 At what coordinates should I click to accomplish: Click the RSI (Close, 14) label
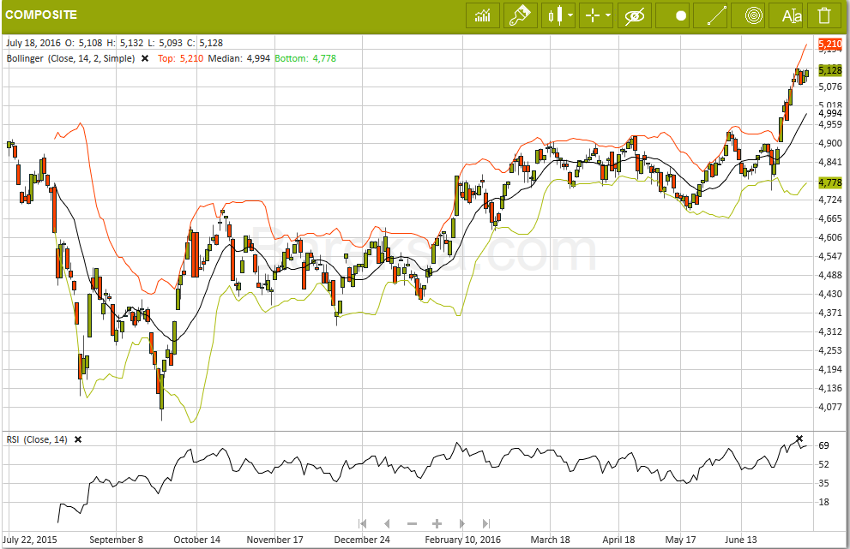click(37, 439)
